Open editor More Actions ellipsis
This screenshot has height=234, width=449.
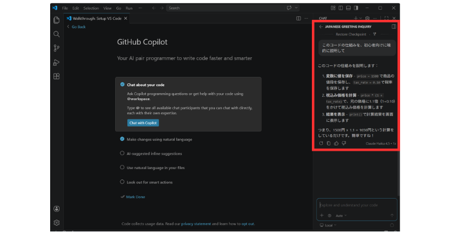point(306,18)
